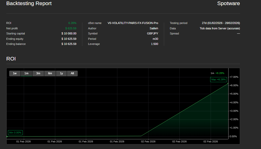This screenshot has width=261, height=149.
Task: Click the Net profit value $625.59
Action: click(x=70, y=28)
